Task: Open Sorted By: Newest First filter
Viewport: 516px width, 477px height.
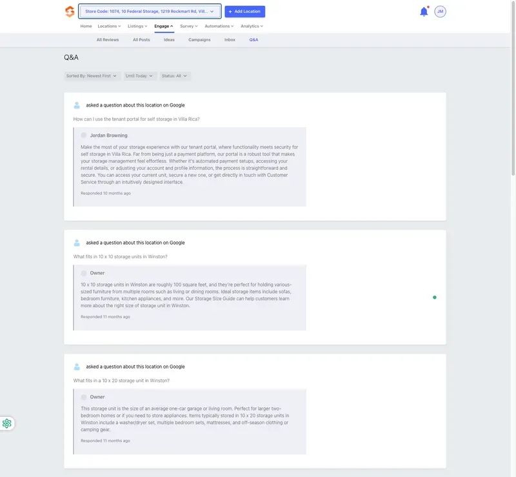Action: point(92,76)
